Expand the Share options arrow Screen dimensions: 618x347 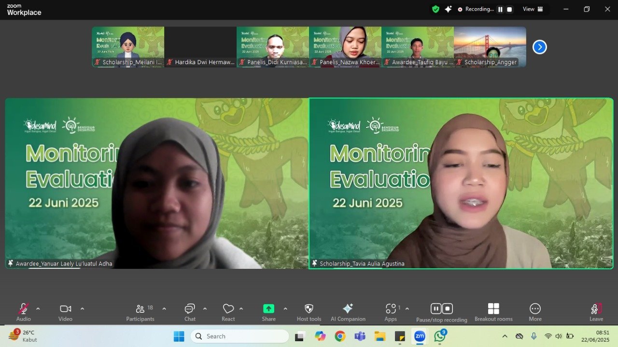tap(285, 309)
